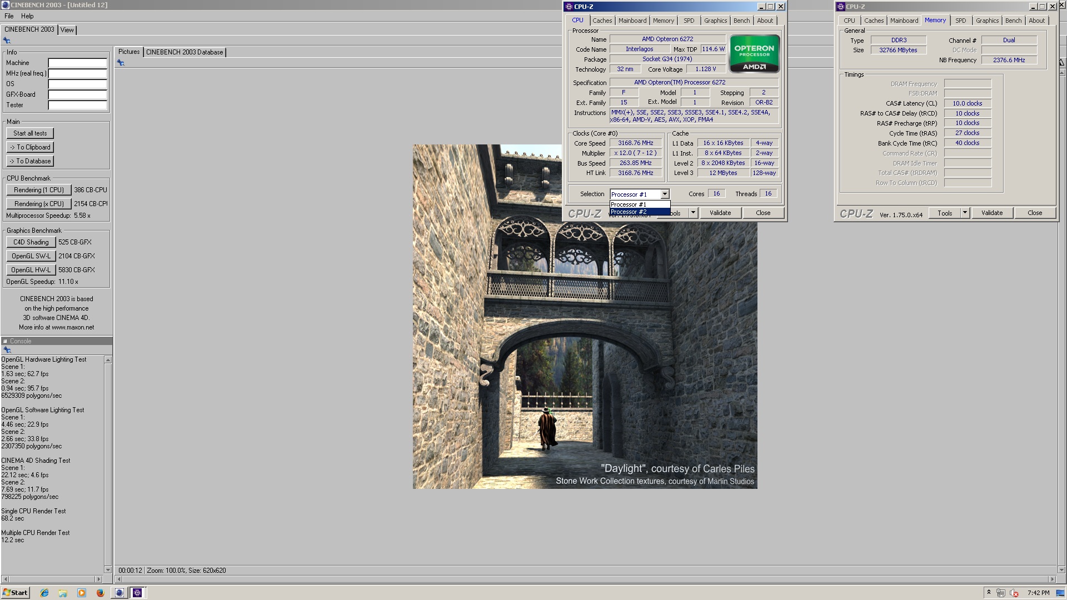Open SPD tab in first CPU-Z window
Viewport: 1067px width, 600px height.
[x=689, y=21]
